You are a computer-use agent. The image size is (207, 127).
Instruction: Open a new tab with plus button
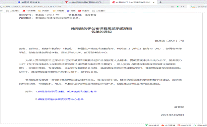(160, 2)
